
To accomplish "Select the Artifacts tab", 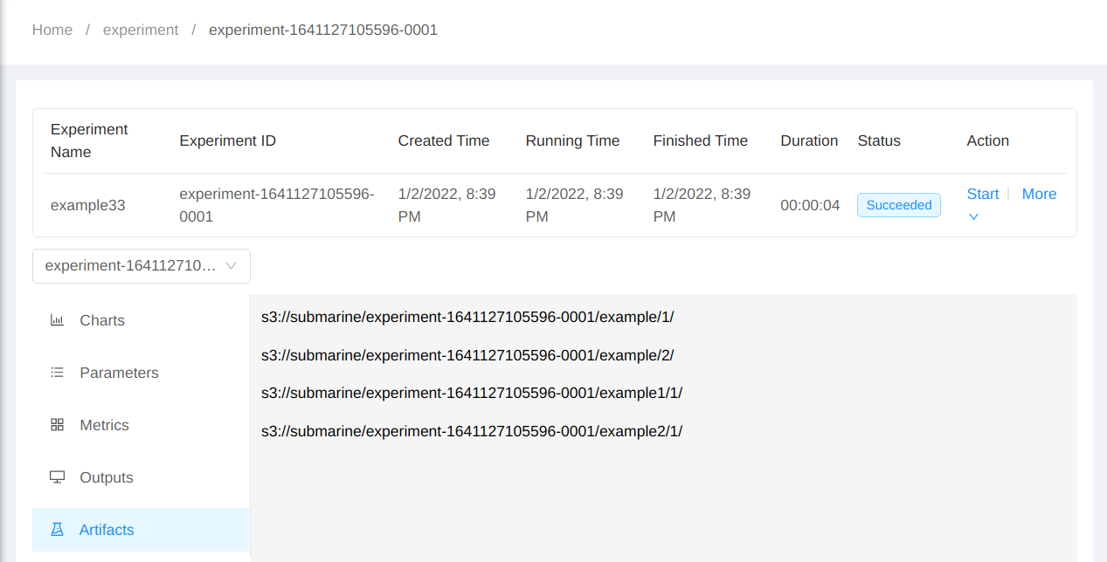I will pyautogui.click(x=141, y=530).
